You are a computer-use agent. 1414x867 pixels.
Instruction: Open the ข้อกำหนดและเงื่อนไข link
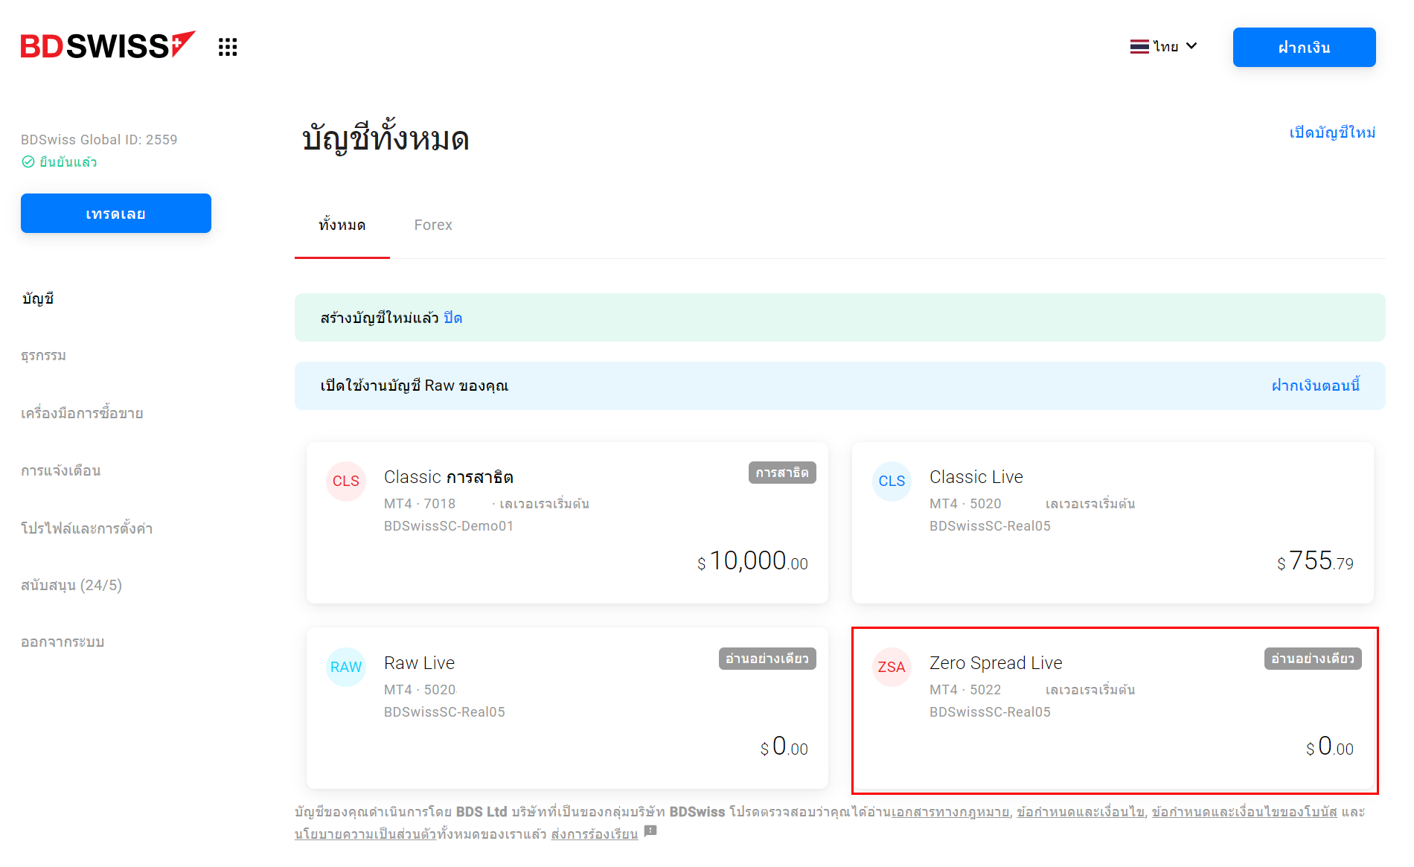click(1081, 812)
